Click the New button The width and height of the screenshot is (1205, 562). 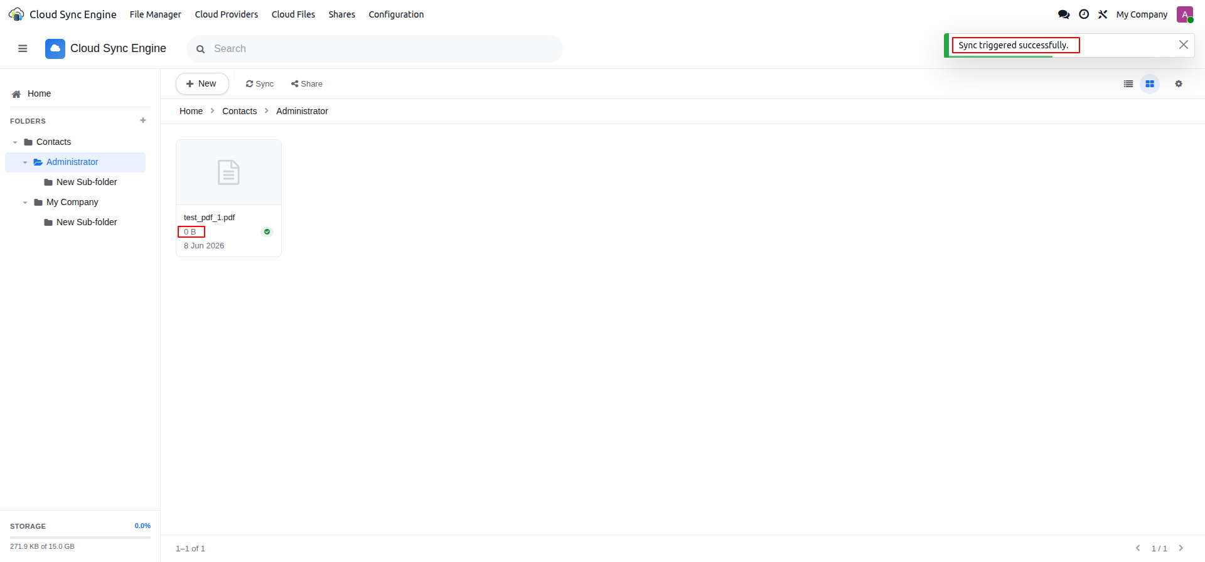[202, 83]
